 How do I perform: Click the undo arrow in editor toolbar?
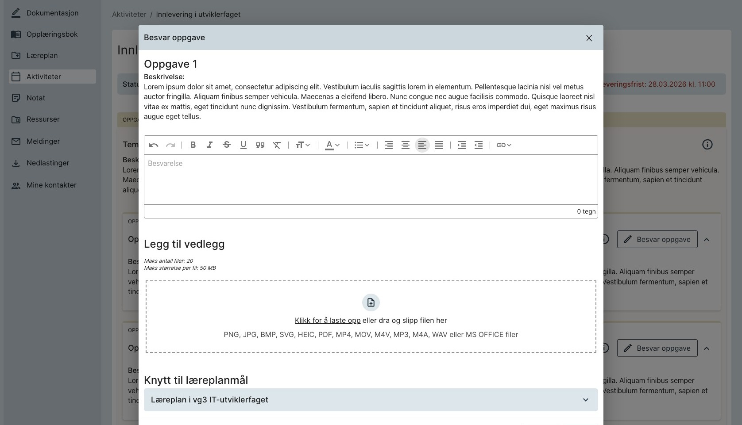[x=154, y=145]
